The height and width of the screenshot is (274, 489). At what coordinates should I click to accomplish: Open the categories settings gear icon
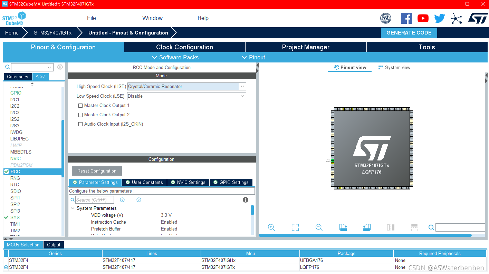pos(60,67)
